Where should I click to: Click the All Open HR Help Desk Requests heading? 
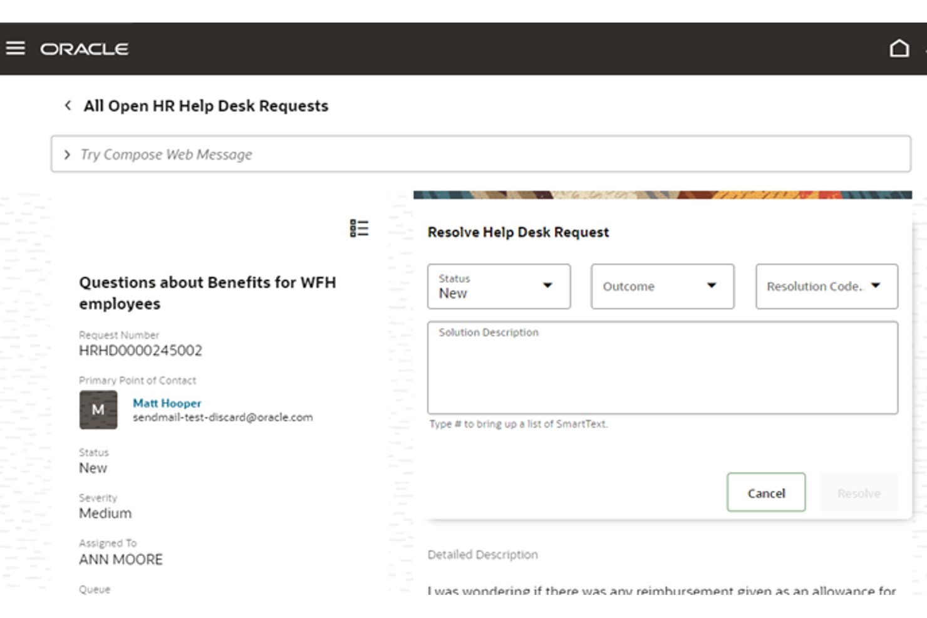[206, 106]
